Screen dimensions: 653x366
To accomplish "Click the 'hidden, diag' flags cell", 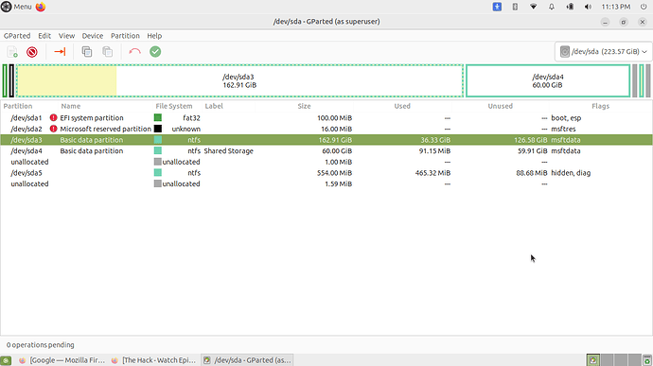I will [571, 173].
